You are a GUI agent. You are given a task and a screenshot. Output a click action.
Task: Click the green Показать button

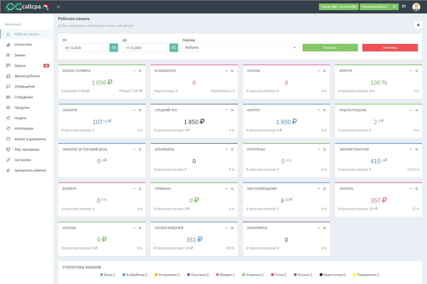330,48
